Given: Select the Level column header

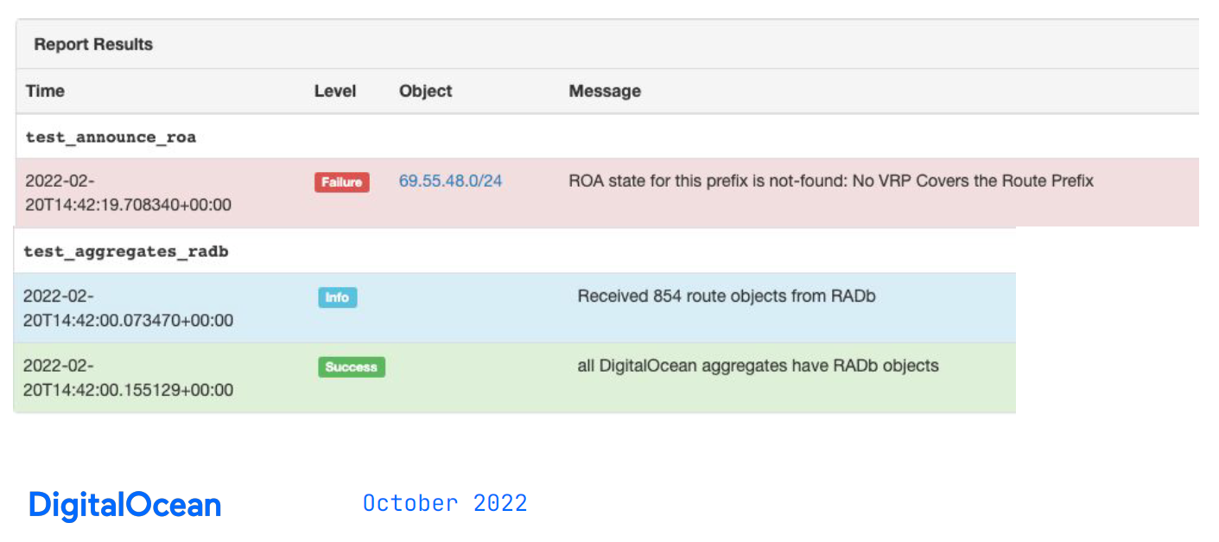Looking at the screenshot, I should pyautogui.click(x=335, y=91).
